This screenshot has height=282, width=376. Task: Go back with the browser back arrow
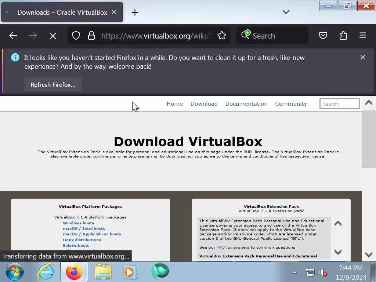pos(13,36)
